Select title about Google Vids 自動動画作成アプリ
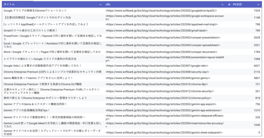Image resolution: width=264 pixels, height=138 pixels. pyautogui.click(x=42, y=66)
